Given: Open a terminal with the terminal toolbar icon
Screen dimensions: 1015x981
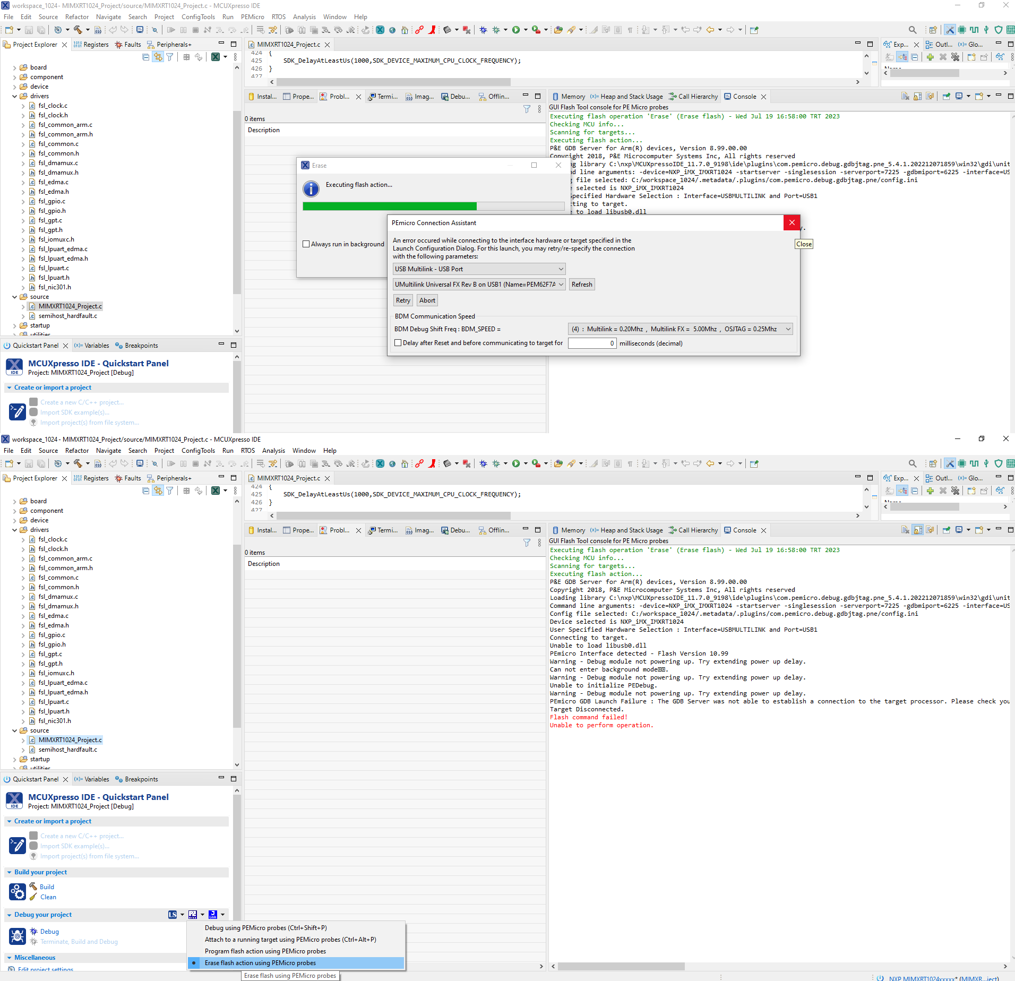Looking at the screenshot, I should click(139, 30).
